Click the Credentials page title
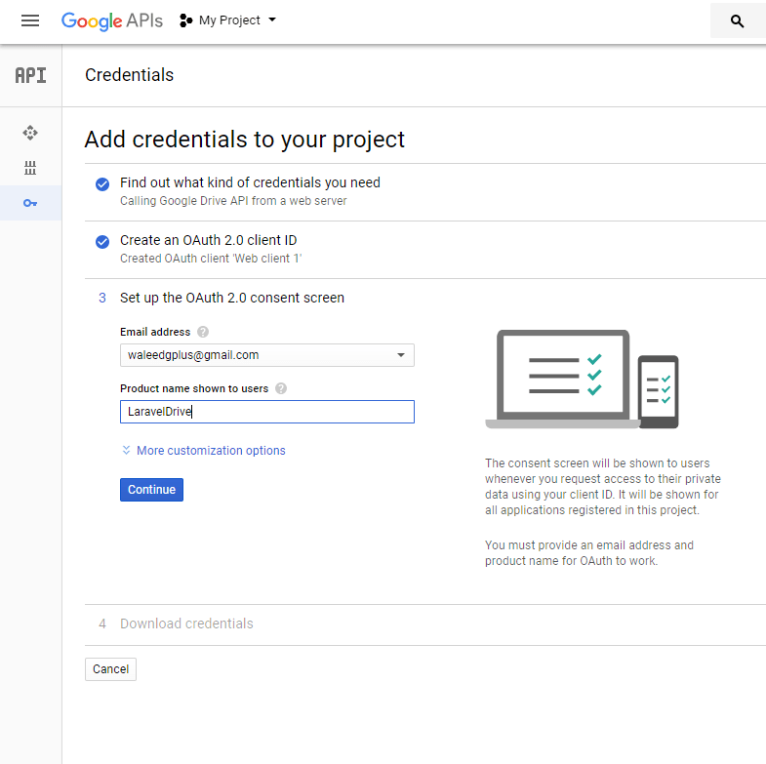 click(130, 75)
